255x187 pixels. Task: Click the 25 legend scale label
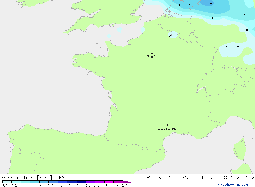pos(78,185)
